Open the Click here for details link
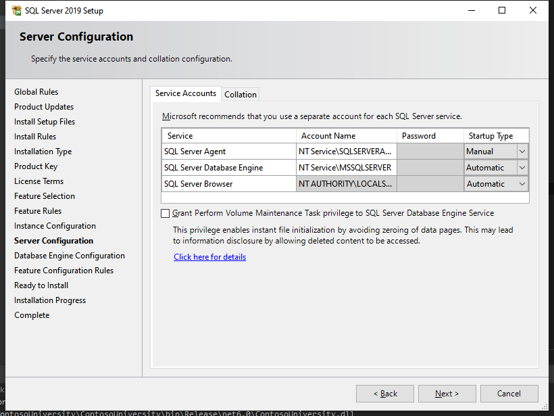554x416 pixels. 209,257
